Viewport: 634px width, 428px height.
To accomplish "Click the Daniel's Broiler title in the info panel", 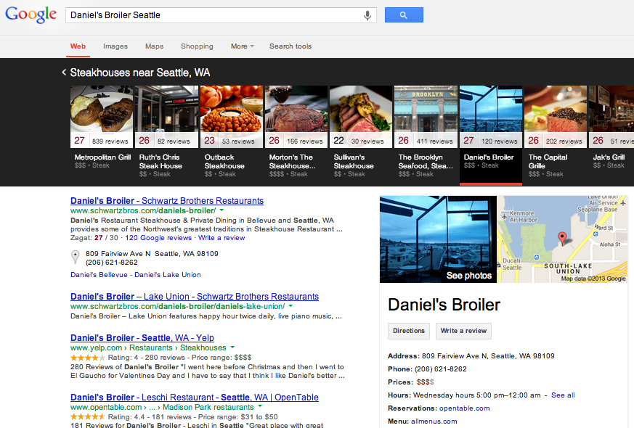I will tap(444, 305).
